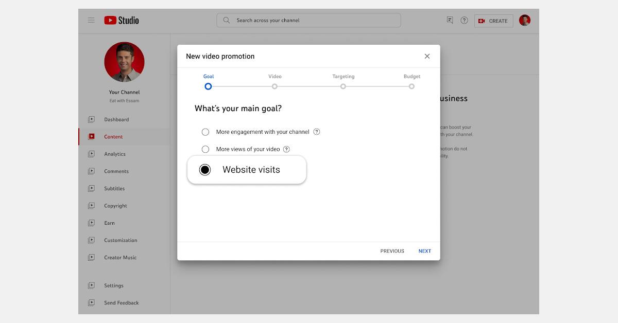Open the feedback message icon in header
The height and width of the screenshot is (323, 618).
click(450, 20)
